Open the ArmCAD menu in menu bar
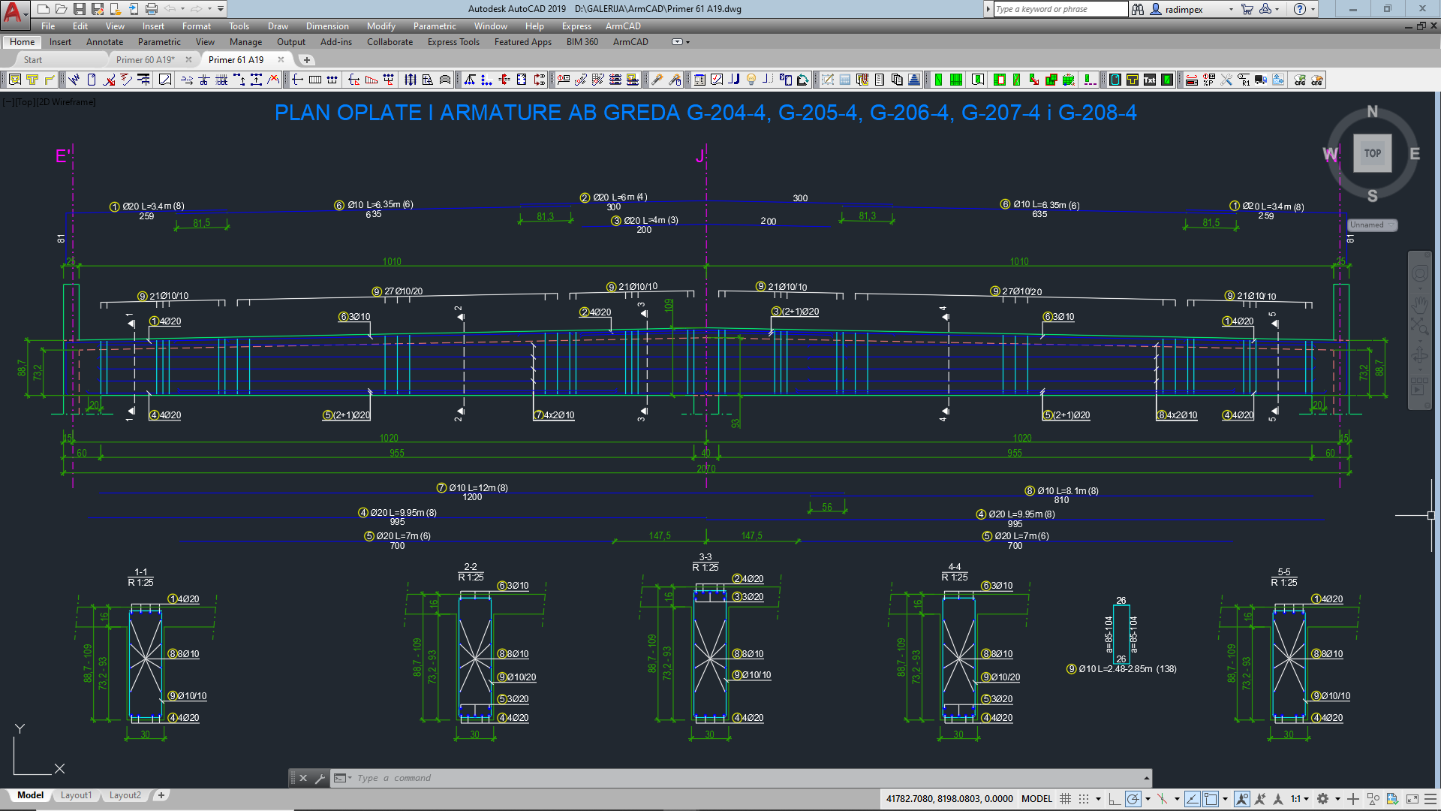 (x=623, y=26)
